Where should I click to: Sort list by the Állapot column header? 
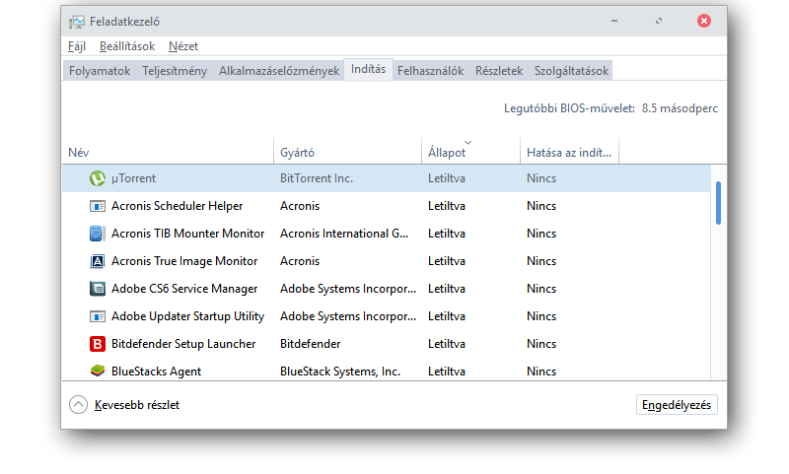coord(447,153)
